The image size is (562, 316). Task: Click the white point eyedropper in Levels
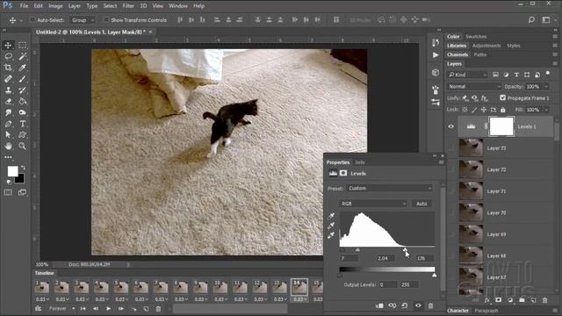tap(331, 235)
